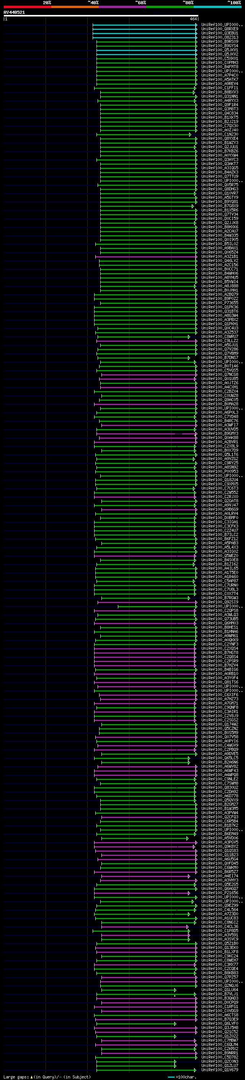Open hit UniRef100_A4RYX3

219,101
